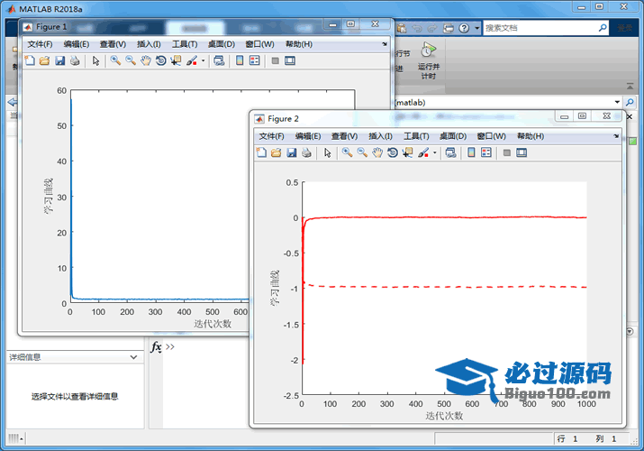
Task: Click Figure 2 dock arrow beside menu bar
Action: pyautogui.click(x=616, y=136)
